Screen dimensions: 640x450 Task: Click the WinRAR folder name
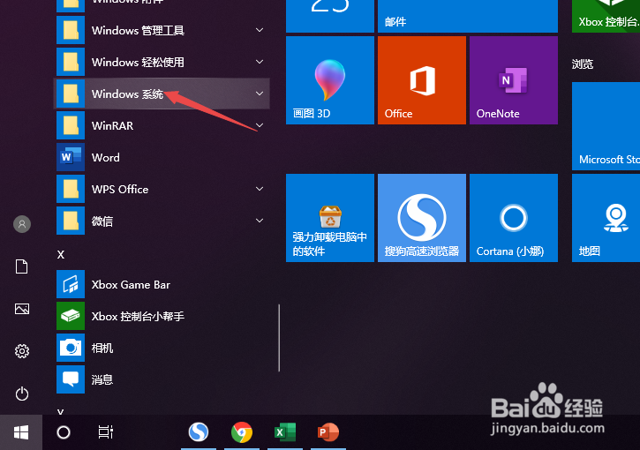113,125
